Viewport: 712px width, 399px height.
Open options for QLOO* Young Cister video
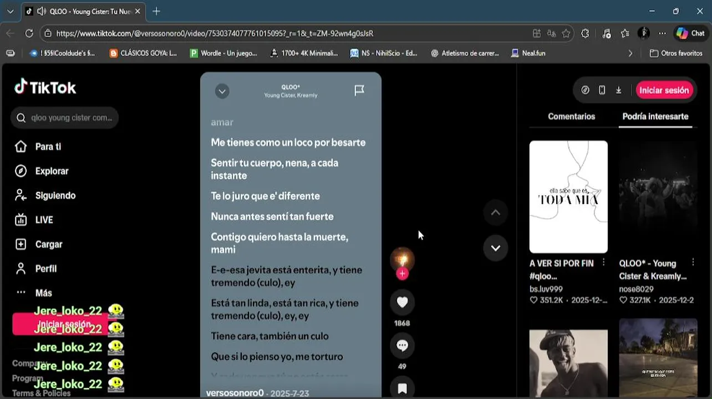pos(693,263)
